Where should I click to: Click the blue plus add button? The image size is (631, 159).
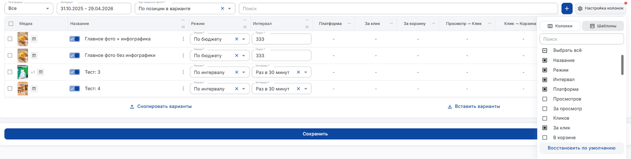(x=567, y=8)
